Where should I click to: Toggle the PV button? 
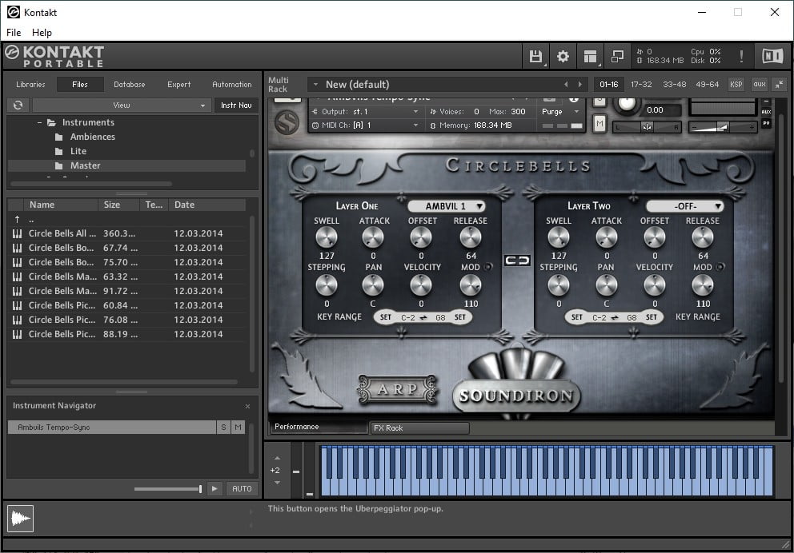(x=766, y=123)
